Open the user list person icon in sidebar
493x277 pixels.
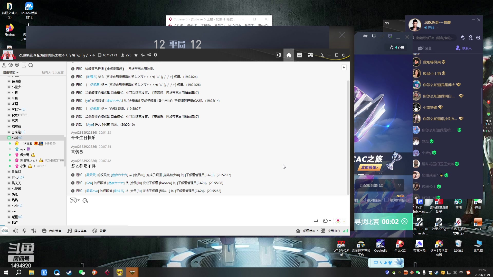tap(4, 65)
